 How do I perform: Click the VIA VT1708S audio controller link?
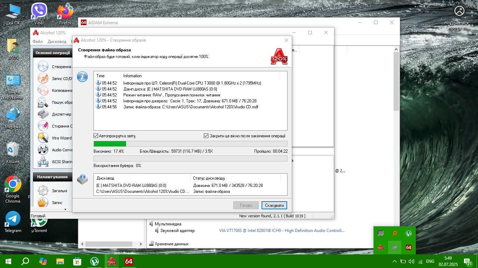(282, 231)
